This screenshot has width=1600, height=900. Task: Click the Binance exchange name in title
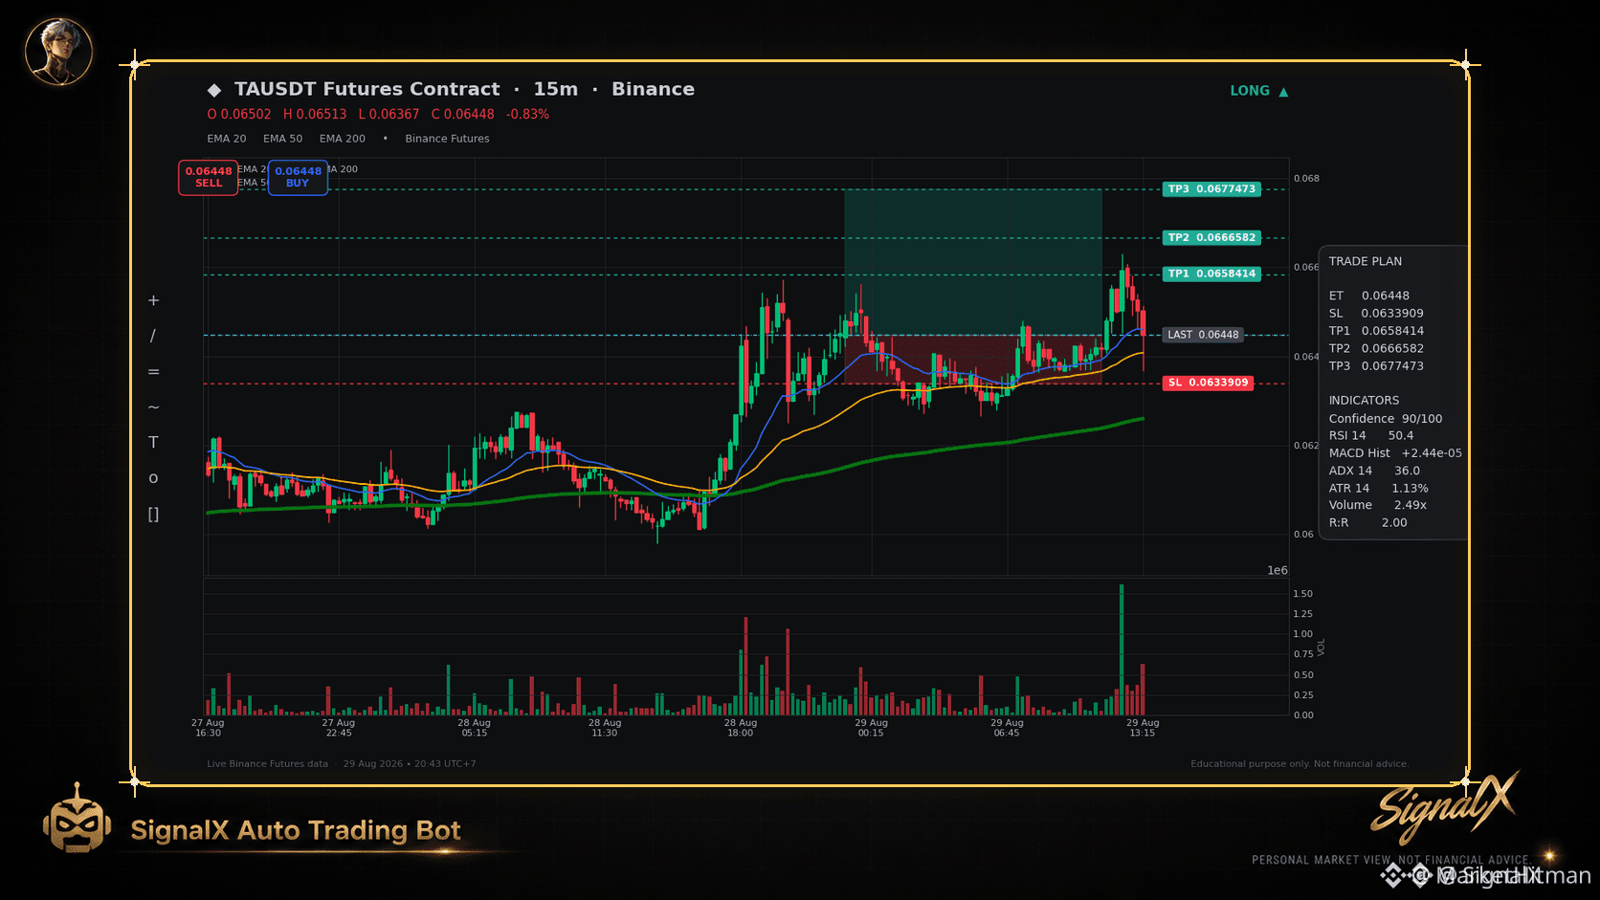click(654, 89)
